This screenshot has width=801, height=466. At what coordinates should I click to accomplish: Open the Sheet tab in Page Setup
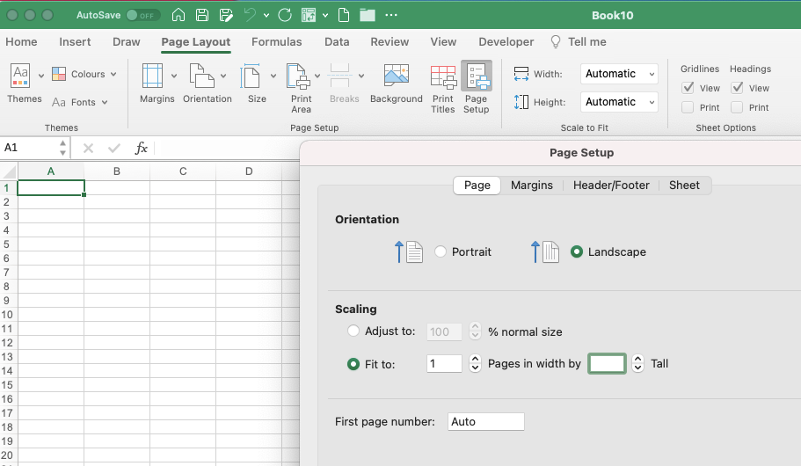[x=684, y=185]
